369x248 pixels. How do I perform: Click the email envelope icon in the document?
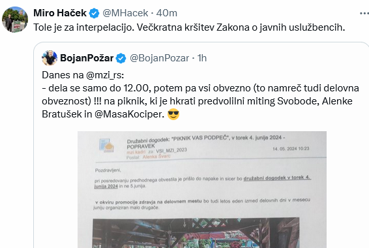click(x=107, y=146)
